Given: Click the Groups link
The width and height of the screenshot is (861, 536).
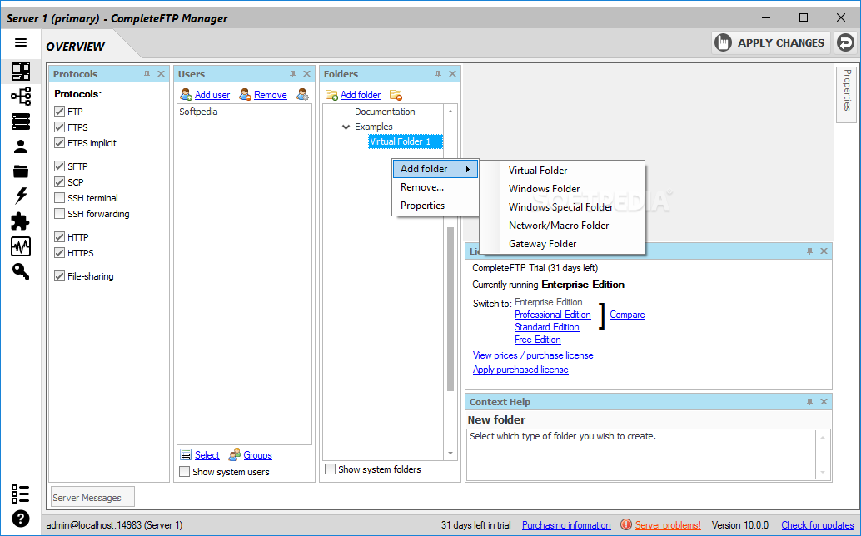Looking at the screenshot, I should point(257,455).
